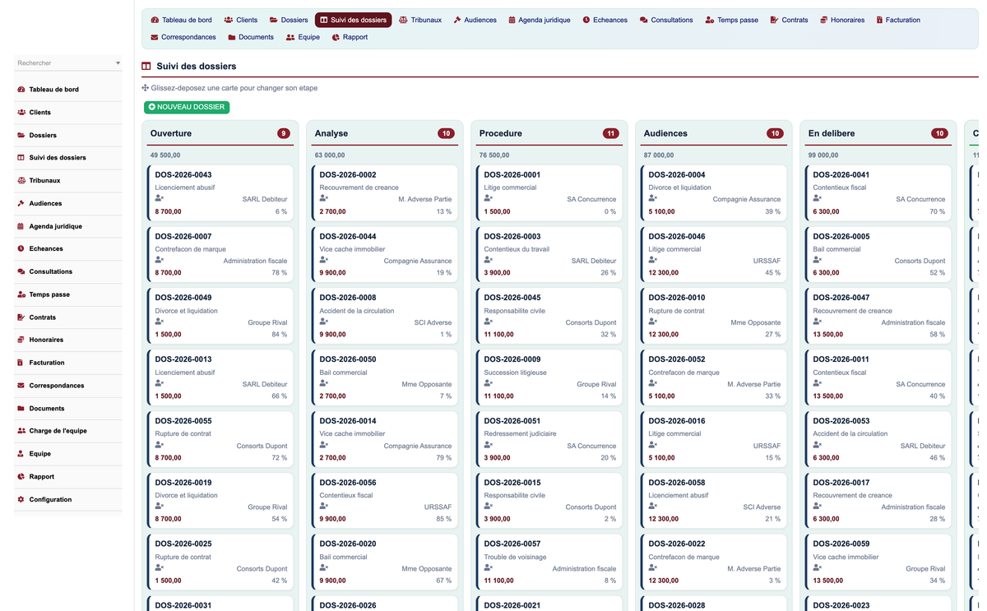The height and width of the screenshot is (611, 987).
Task: Select card DOS-2026-0059 Vice cache immobilier
Action: (x=879, y=562)
